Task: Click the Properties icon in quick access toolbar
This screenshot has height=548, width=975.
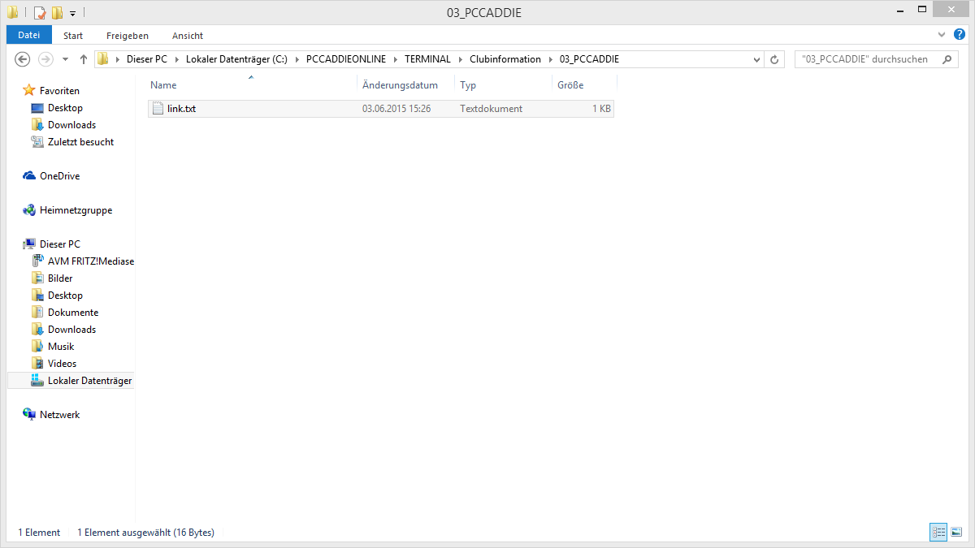Action: (x=39, y=13)
